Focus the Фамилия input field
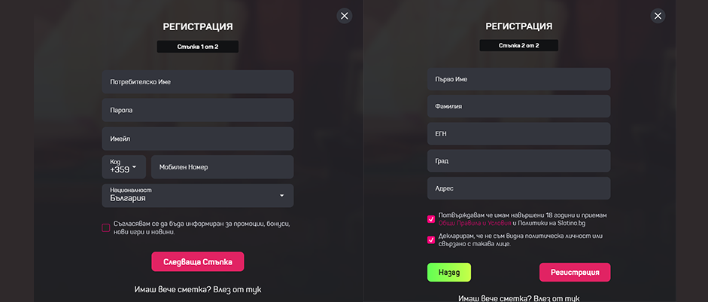The height and width of the screenshot is (302, 708). coord(518,106)
